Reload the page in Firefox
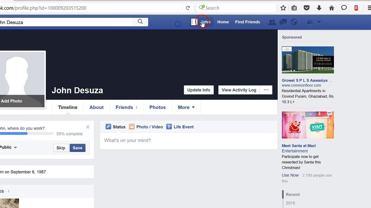 (x=188, y=8)
